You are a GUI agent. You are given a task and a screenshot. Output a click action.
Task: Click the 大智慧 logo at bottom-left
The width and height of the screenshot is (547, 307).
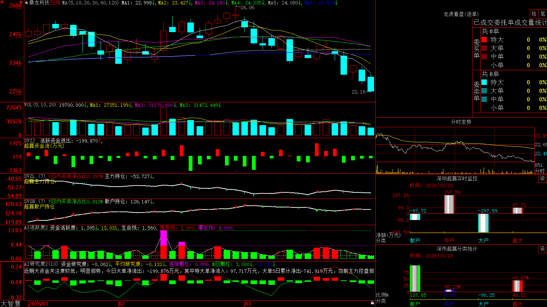pos(11,304)
